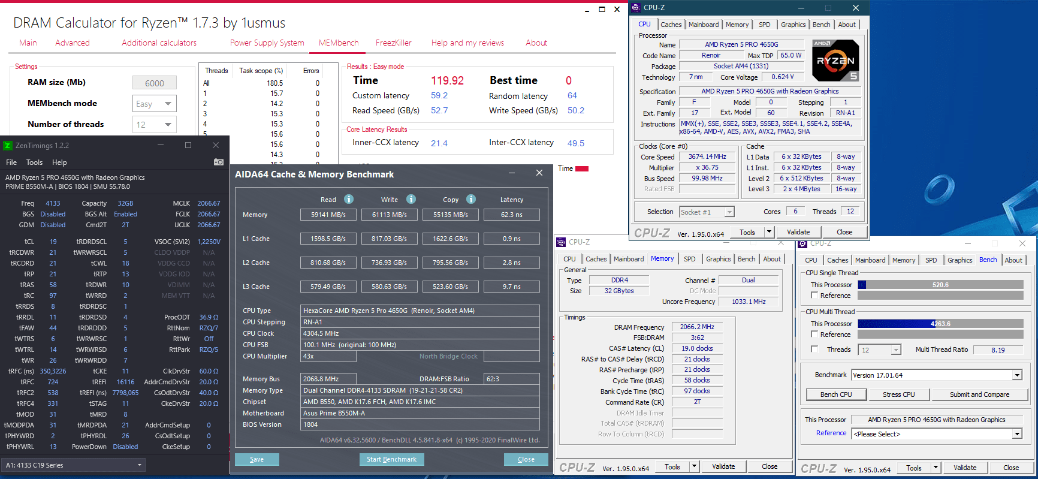Image resolution: width=1038 pixels, height=479 pixels.
Task: Click Single Thread This Processor score bar
Action: (x=940, y=285)
